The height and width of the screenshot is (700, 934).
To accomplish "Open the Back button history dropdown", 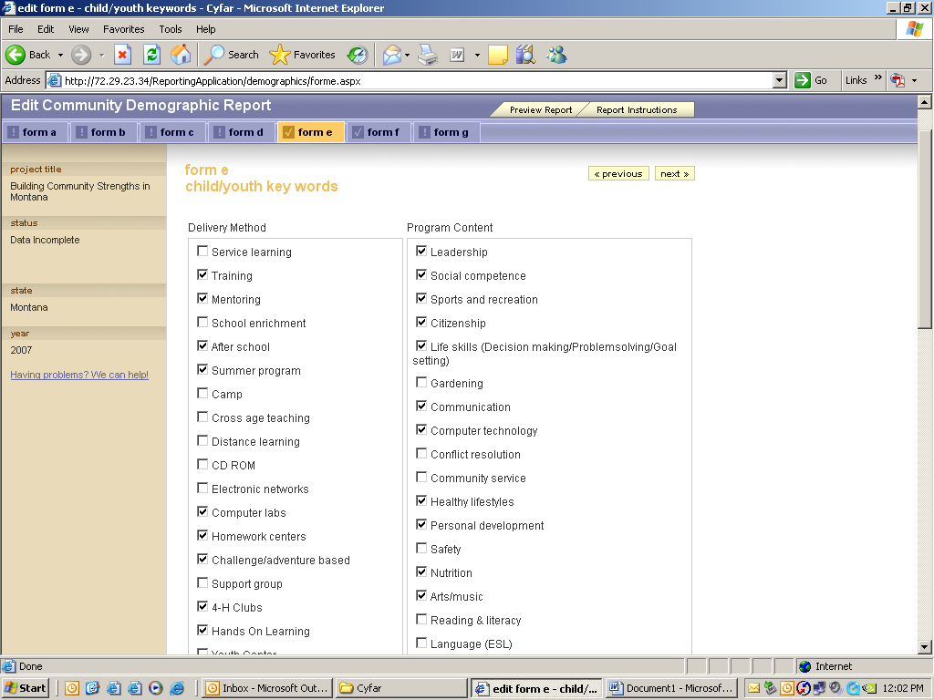I will tap(60, 55).
